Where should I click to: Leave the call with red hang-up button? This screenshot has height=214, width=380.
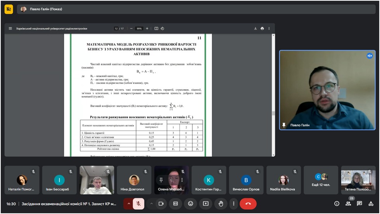point(248,204)
